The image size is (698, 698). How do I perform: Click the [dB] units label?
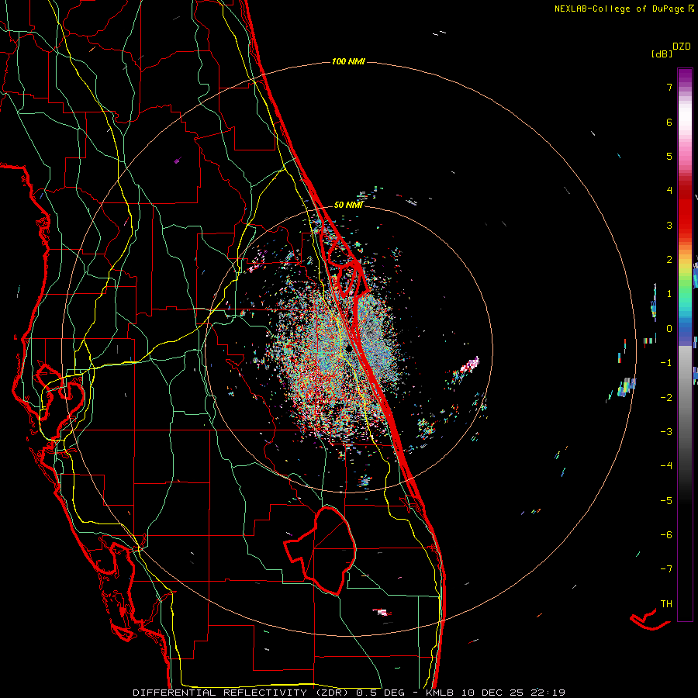[x=662, y=54]
